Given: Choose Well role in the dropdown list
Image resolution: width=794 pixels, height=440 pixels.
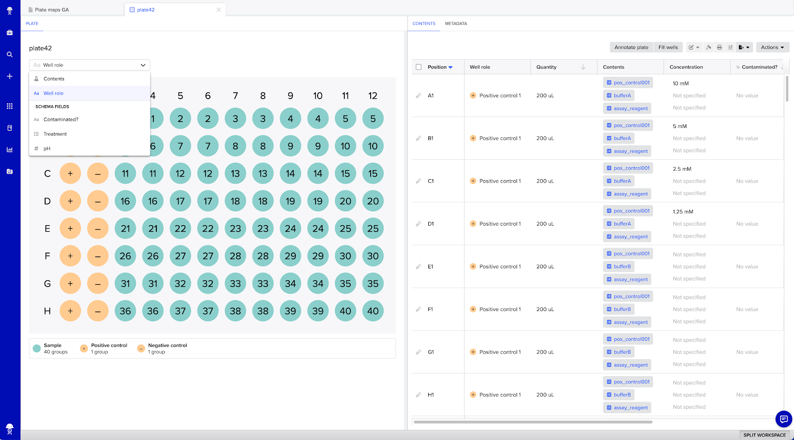Looking at the screenshot, I should pyautogui.click(x=89, y=93).
